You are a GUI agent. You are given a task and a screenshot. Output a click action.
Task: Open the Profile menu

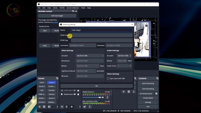pos(62,8)
